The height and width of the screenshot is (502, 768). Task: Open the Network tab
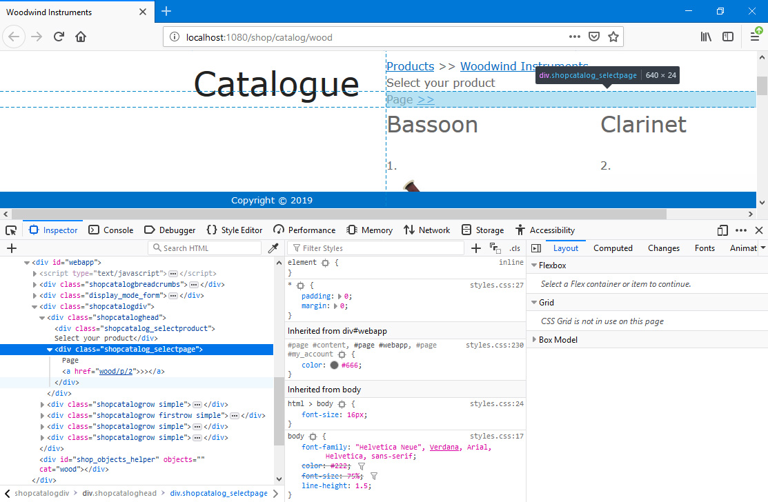[x=426, y=230]
